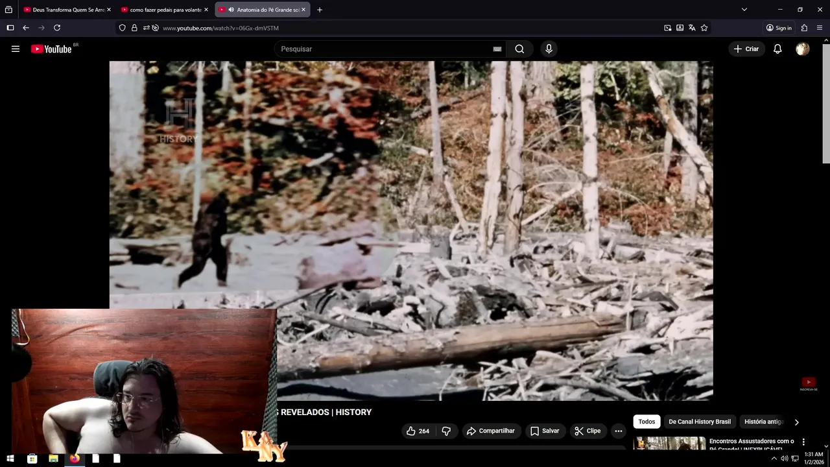Viewport: 830px width, 467px height.
Task: Open the Criar create menu
Action: coord(746,49)
